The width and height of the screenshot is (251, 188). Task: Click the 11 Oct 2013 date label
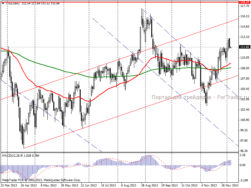pyautogui.click(x=190, y=185)
